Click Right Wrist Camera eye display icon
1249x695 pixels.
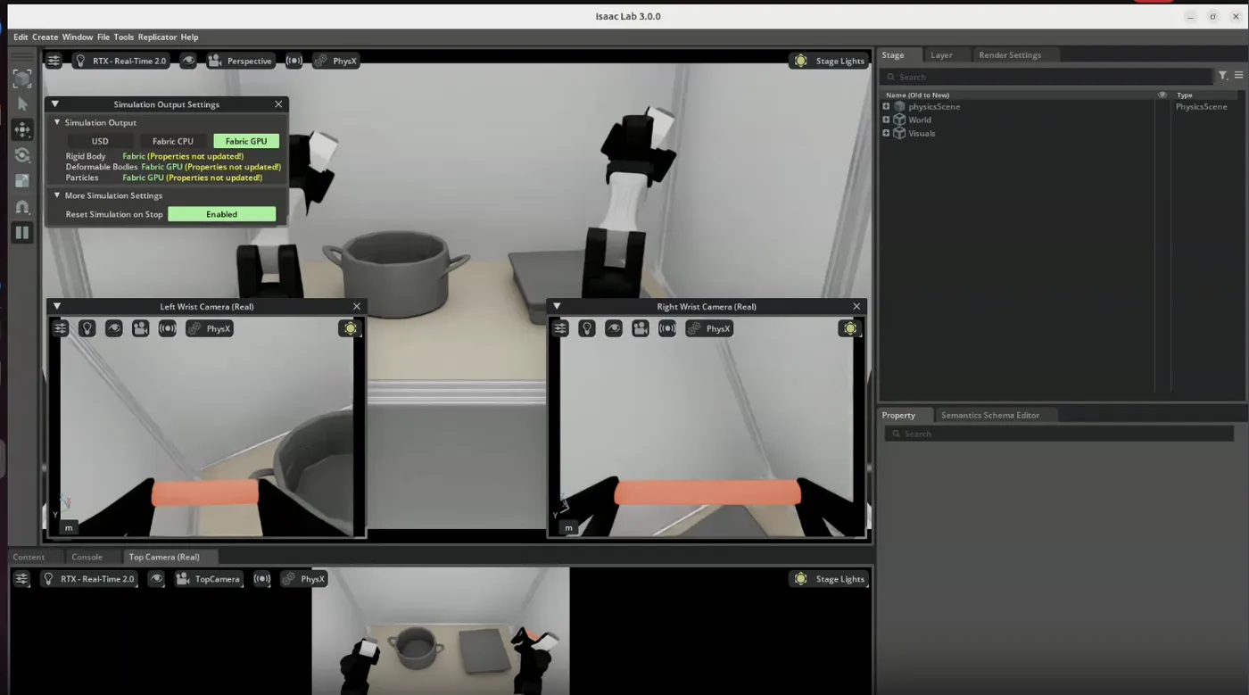(613, 328)
